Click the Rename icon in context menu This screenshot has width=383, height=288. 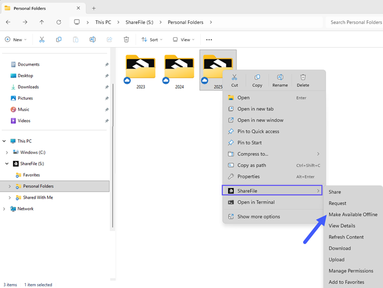tap(280, 80)
